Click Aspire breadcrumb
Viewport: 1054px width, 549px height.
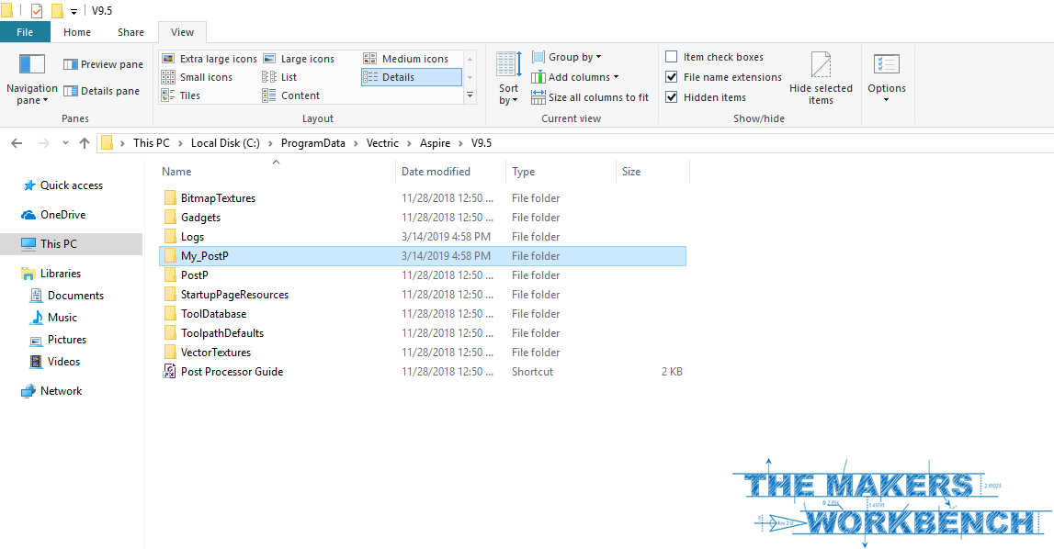(435, 143)
